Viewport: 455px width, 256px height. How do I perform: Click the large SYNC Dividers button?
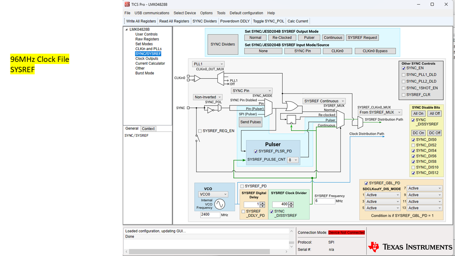tap(223, 44)
